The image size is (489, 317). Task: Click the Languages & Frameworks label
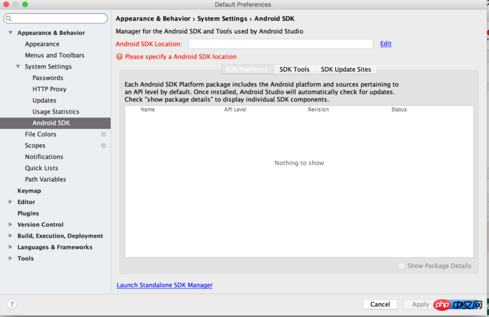pyautogui.click(x=55, y=247)
